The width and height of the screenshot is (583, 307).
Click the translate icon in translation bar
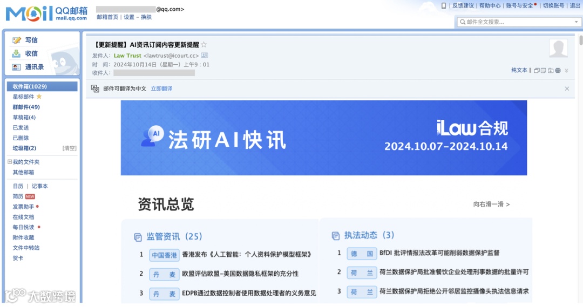pyautogui.click(x=95, y=88)
